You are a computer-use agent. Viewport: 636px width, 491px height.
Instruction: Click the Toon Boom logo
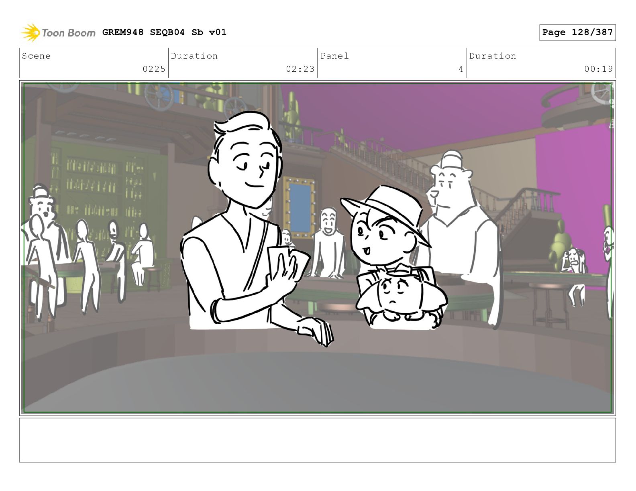click(58, 32)
